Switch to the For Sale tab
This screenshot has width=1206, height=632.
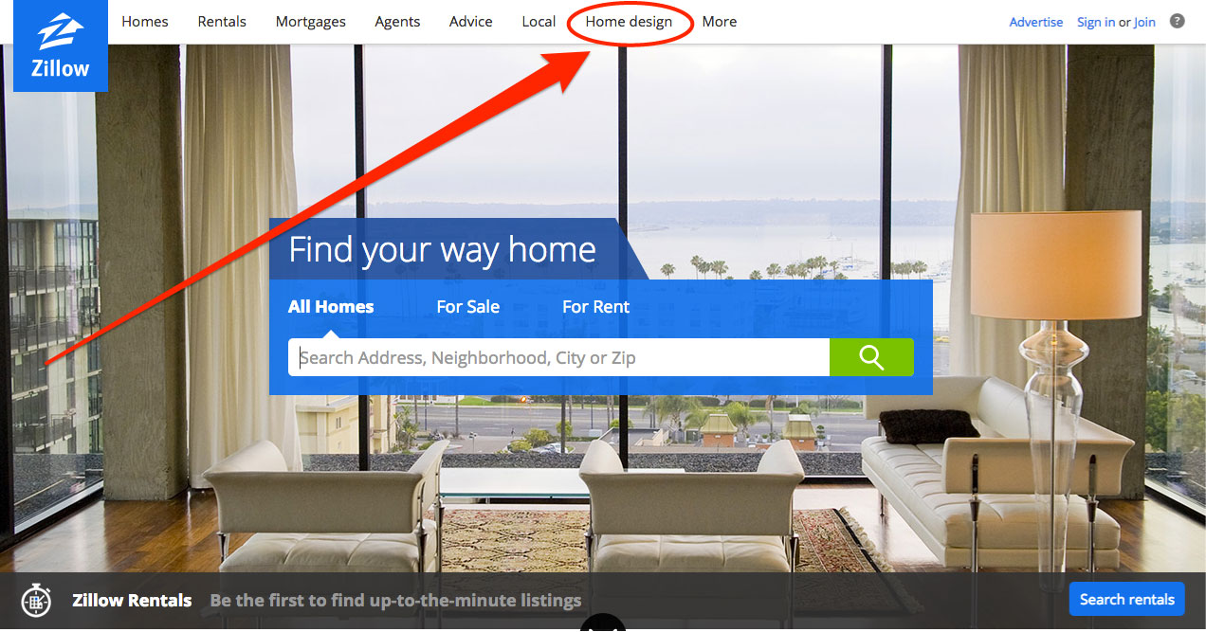pos(468,306)
